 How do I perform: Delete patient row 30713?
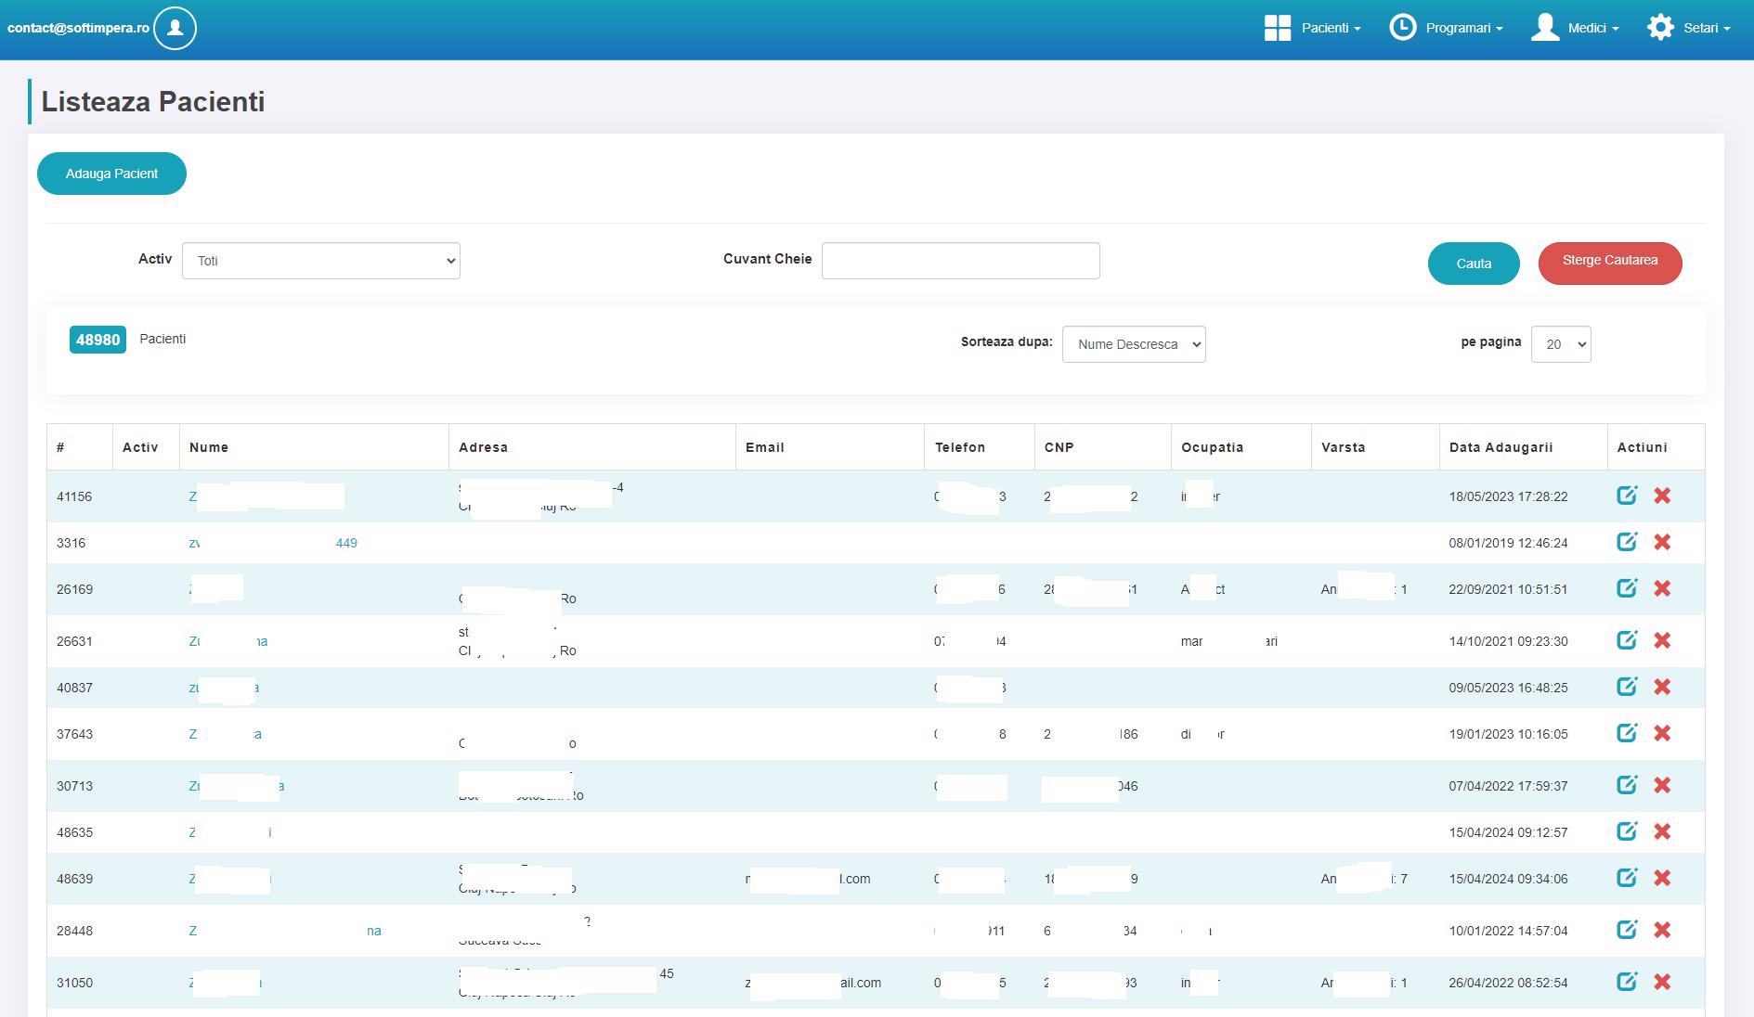point(1662,785)
